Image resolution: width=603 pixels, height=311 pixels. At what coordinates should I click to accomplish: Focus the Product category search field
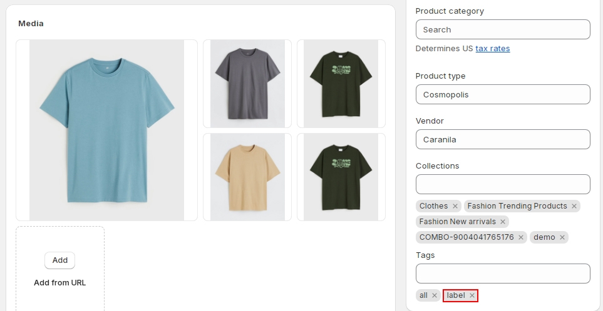point(503,29)
